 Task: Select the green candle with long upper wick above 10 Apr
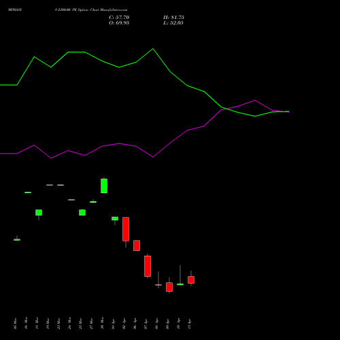click(x=180, y=284)
